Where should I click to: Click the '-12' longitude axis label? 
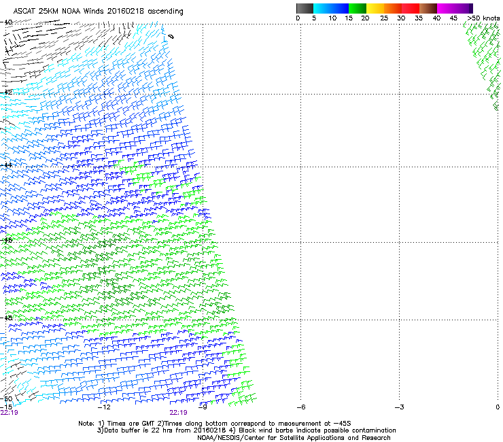pos(104,407)
